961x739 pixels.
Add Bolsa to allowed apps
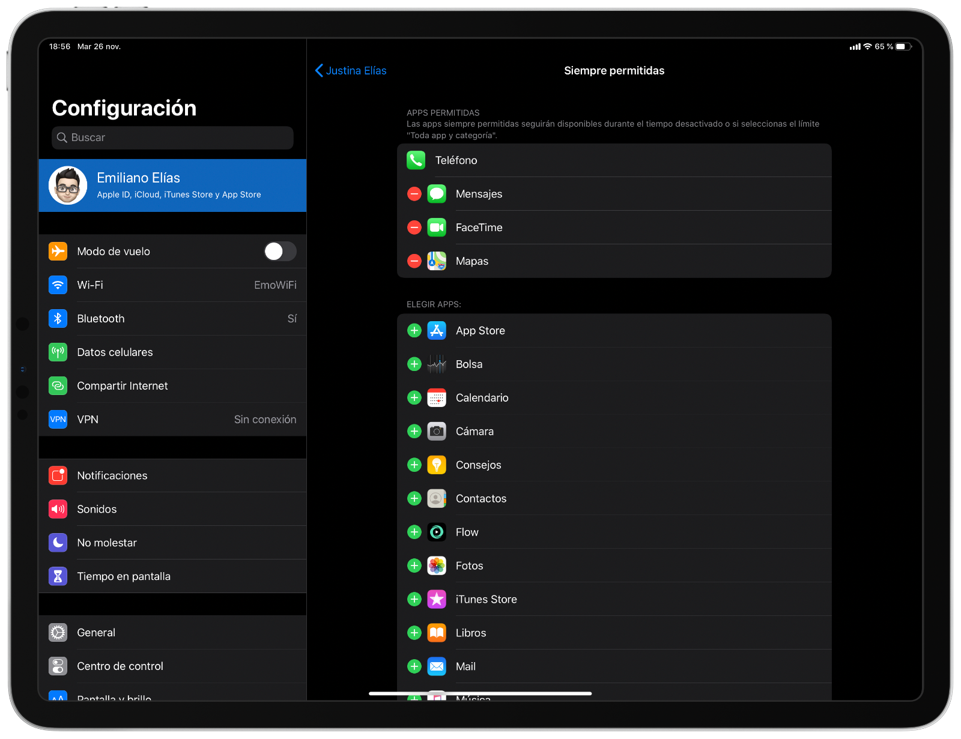click(x=414, y=364)
